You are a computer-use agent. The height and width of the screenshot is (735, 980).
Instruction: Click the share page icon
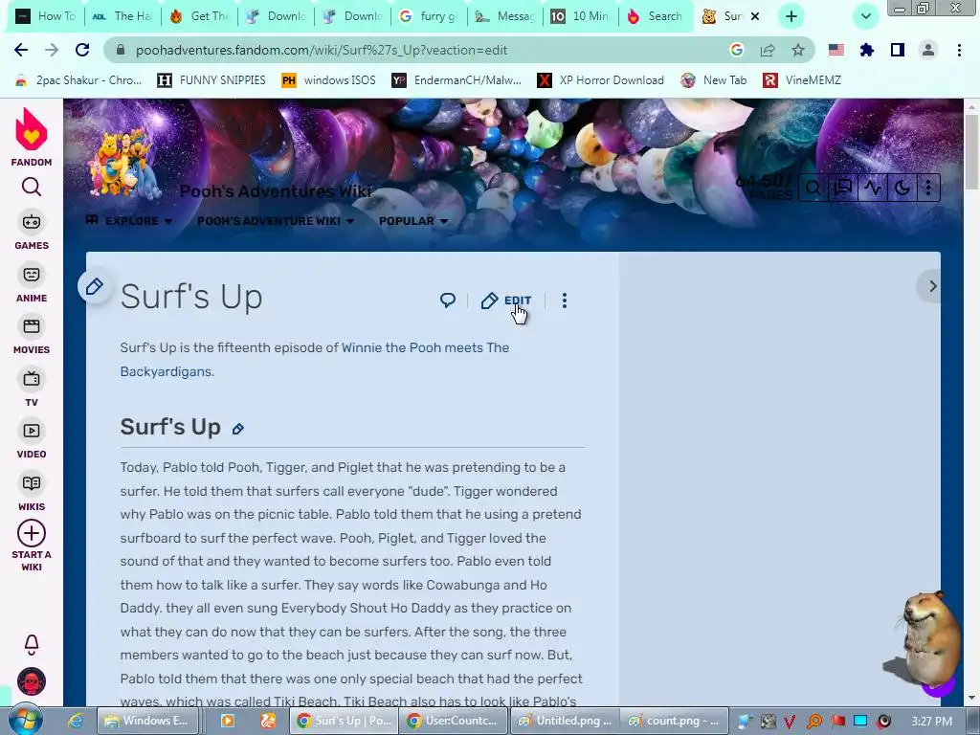tap(768, 50)
